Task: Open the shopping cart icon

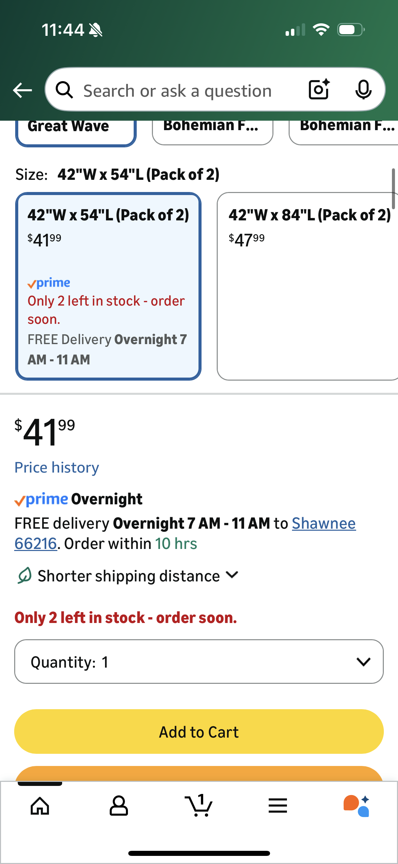Action: 199,806
